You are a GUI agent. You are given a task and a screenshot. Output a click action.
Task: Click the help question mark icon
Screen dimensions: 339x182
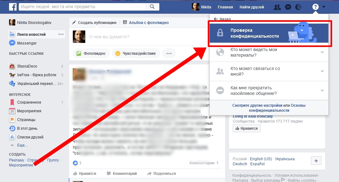pyautogui.click(x=315, y=7)
